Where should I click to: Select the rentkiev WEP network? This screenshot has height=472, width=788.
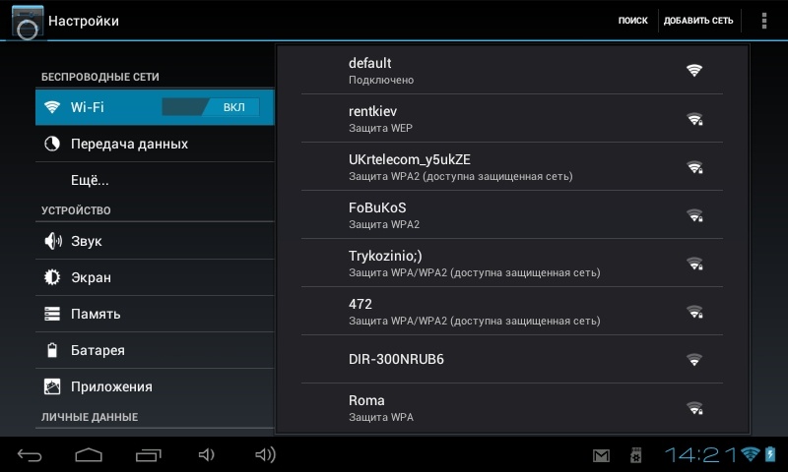[511, 118]
